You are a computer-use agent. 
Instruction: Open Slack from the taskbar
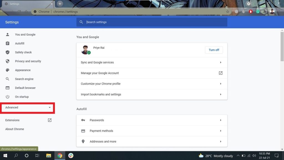[71, 156]
